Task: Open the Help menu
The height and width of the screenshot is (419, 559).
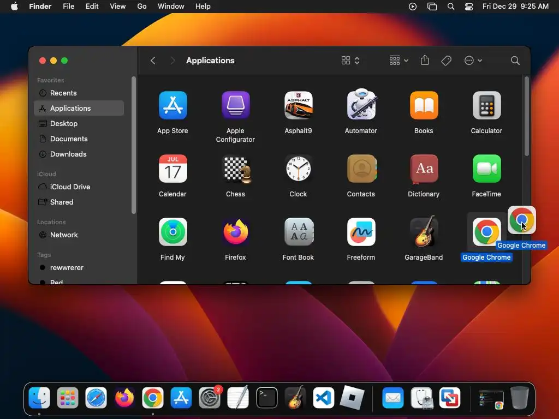Action: pos(203,6)
